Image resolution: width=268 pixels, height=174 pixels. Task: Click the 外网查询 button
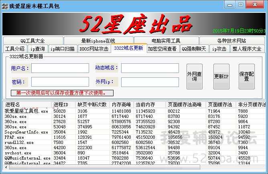coord(195,77)
